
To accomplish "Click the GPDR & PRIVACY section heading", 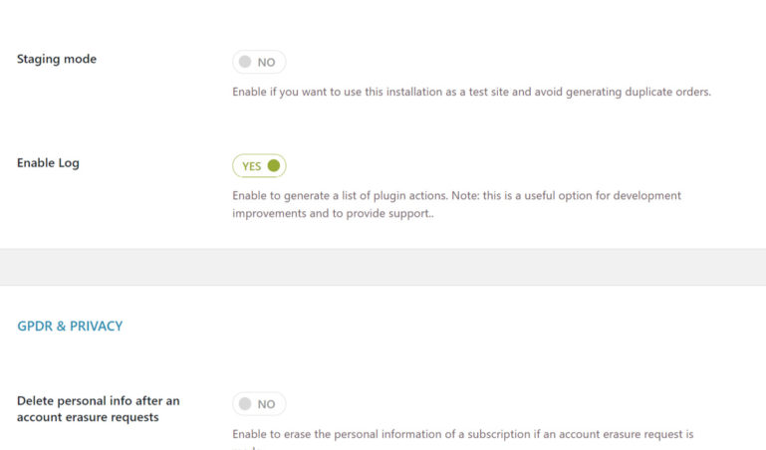I will point(70,326).
